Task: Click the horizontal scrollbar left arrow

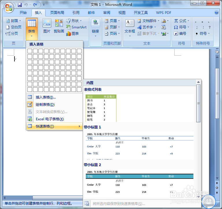Action: point(5,198)
